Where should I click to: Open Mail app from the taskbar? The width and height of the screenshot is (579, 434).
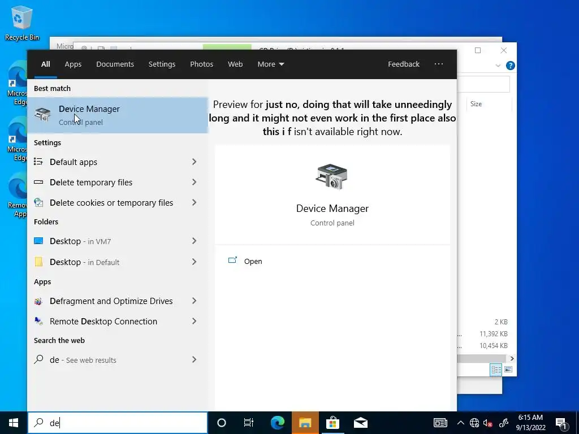[360, 423]
